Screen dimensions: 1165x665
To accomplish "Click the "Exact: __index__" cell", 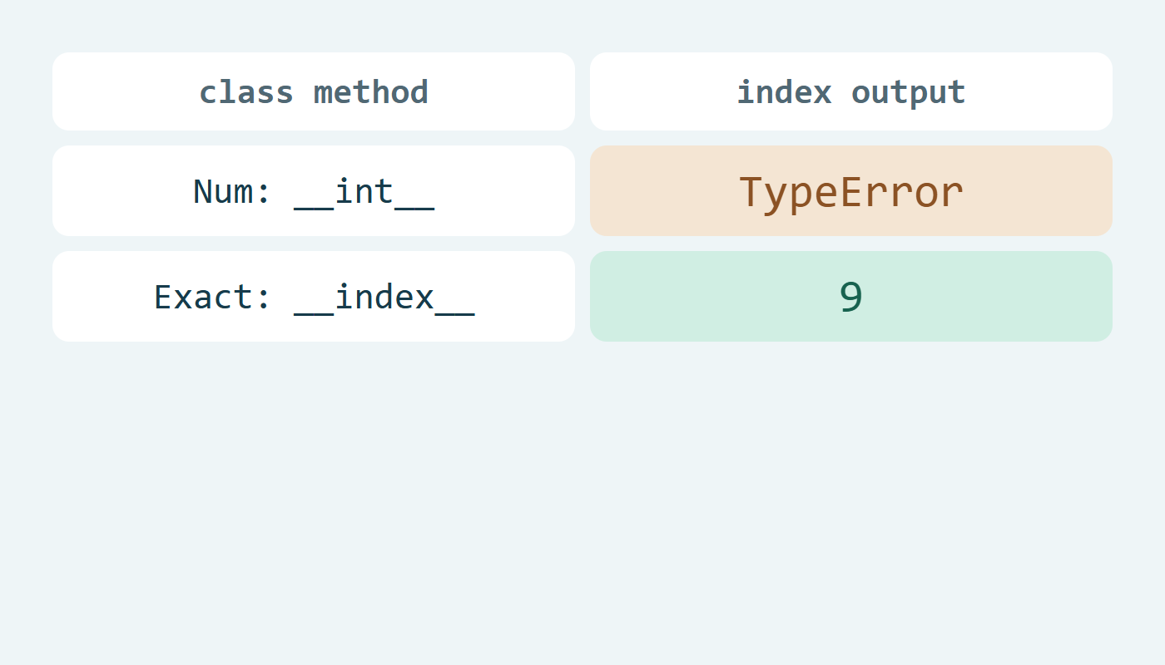I will point(314,297).
